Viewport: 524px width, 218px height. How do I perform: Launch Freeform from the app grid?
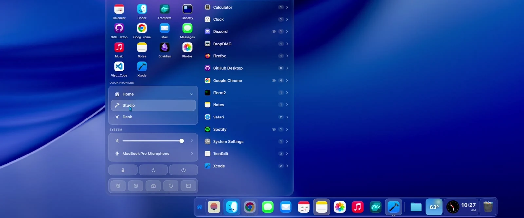(164, 9)
